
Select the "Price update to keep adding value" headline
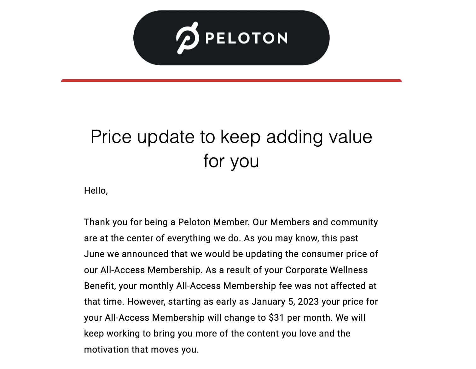coord(231,137)
